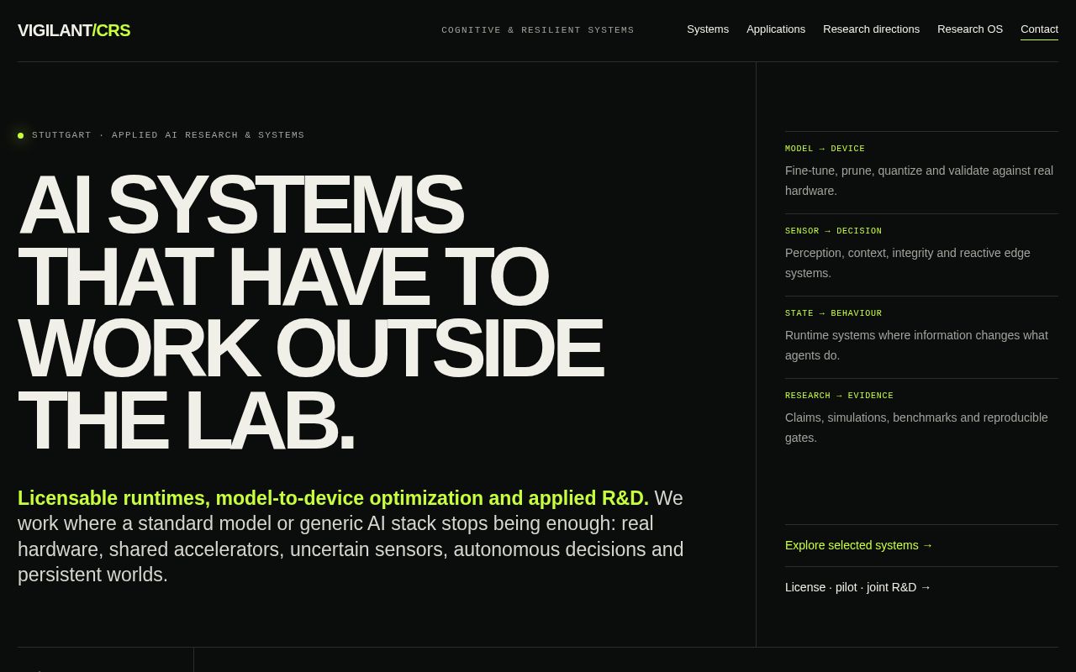This screenshot has width=1076, height=672.
Task: Click the SENSOR → DECISION label
Action: click(834, 231)
